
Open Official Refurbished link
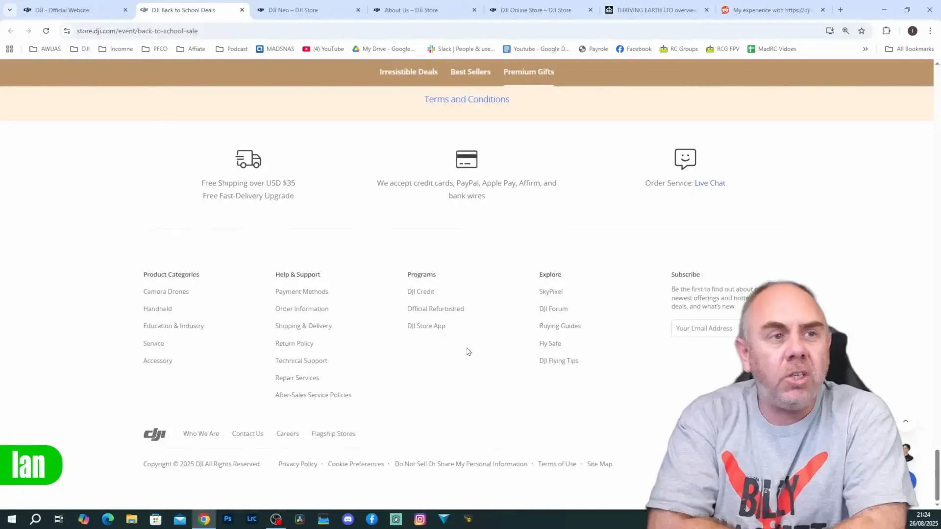pos(435,309)
